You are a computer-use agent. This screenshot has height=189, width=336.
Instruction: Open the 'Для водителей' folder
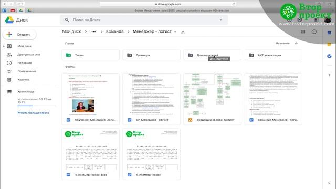[212, 55]
